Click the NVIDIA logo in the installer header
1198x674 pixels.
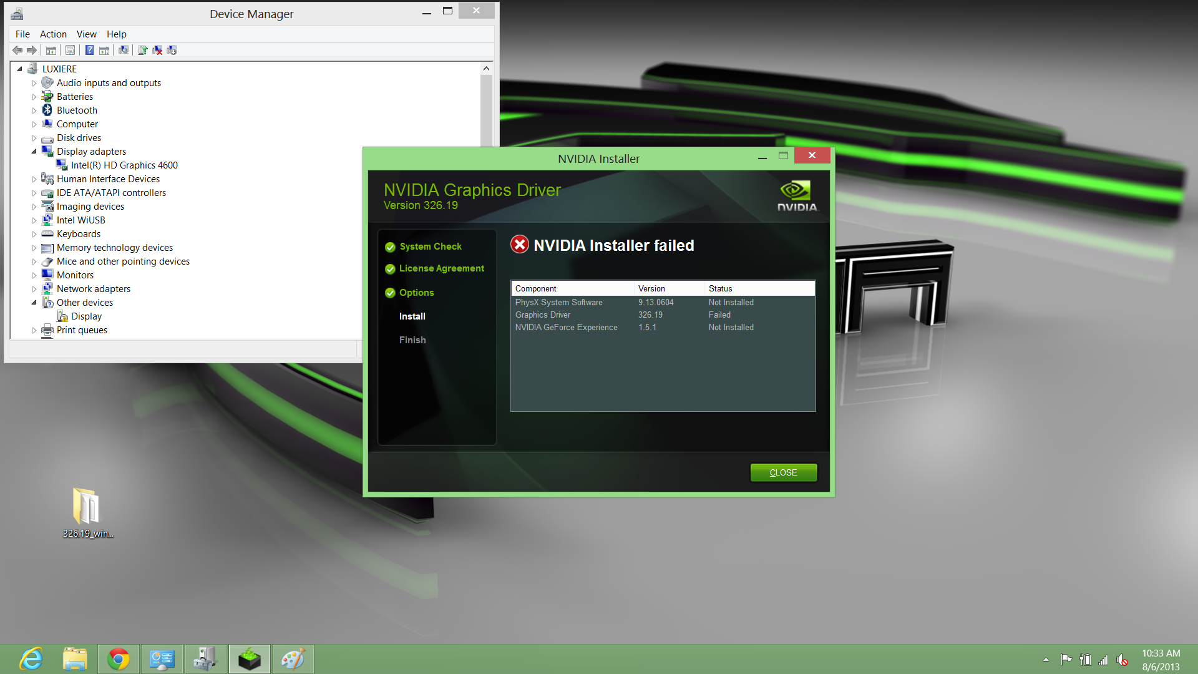pos(797,196)
